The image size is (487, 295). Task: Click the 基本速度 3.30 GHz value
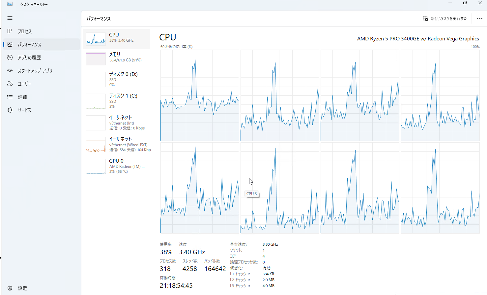click(x=270, y=244)
